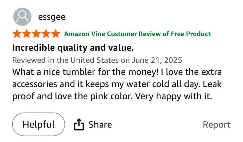The height and width of the screenshot is (142, 243).
Task: Click the reviewer's default profile avatar
Action: pos(22,17)
